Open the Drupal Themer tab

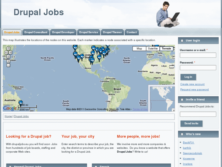(x=112, y=32)
